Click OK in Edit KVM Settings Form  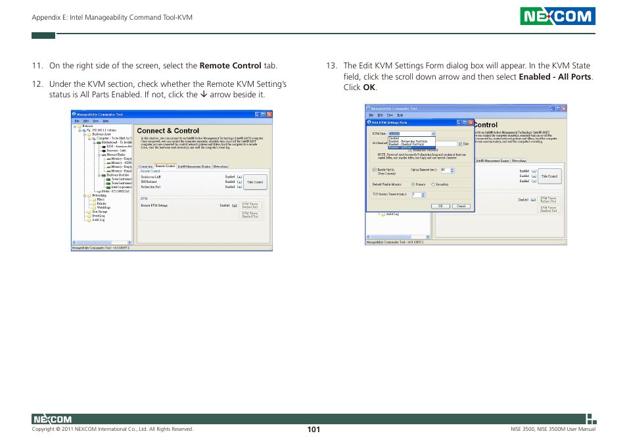[440, 206]
